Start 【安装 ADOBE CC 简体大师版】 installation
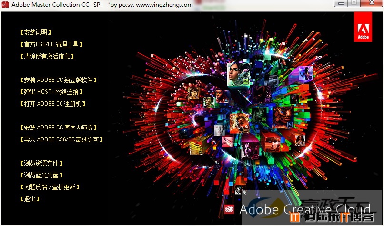The image size is (384, 226). pyautogui.click(x=58, y=128)
